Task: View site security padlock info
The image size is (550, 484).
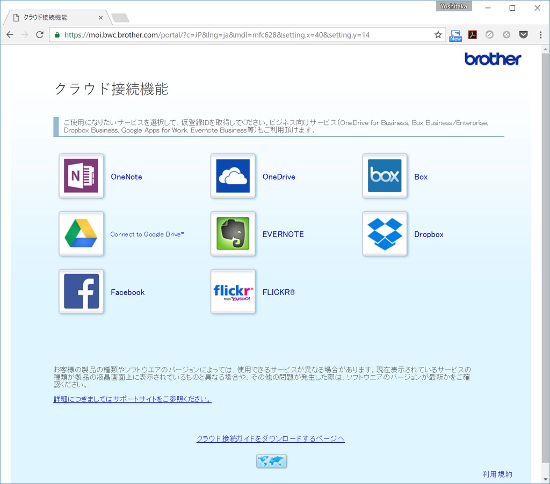Action: [57, 35]
